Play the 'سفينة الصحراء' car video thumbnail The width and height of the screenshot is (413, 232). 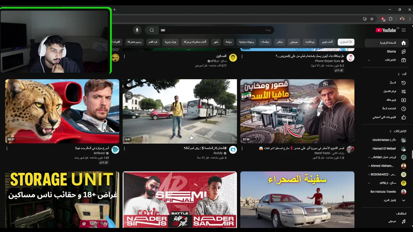tap(297, 199)
